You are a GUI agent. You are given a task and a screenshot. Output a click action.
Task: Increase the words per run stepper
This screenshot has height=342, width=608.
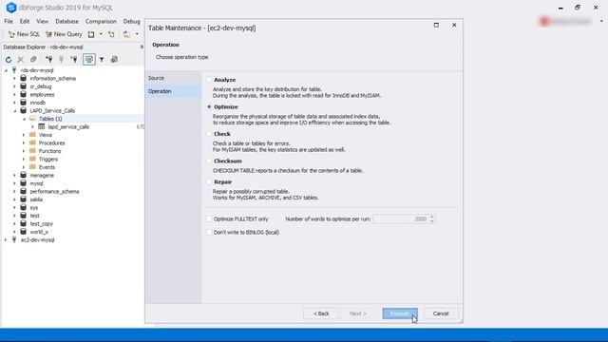(x=432, y=217)
